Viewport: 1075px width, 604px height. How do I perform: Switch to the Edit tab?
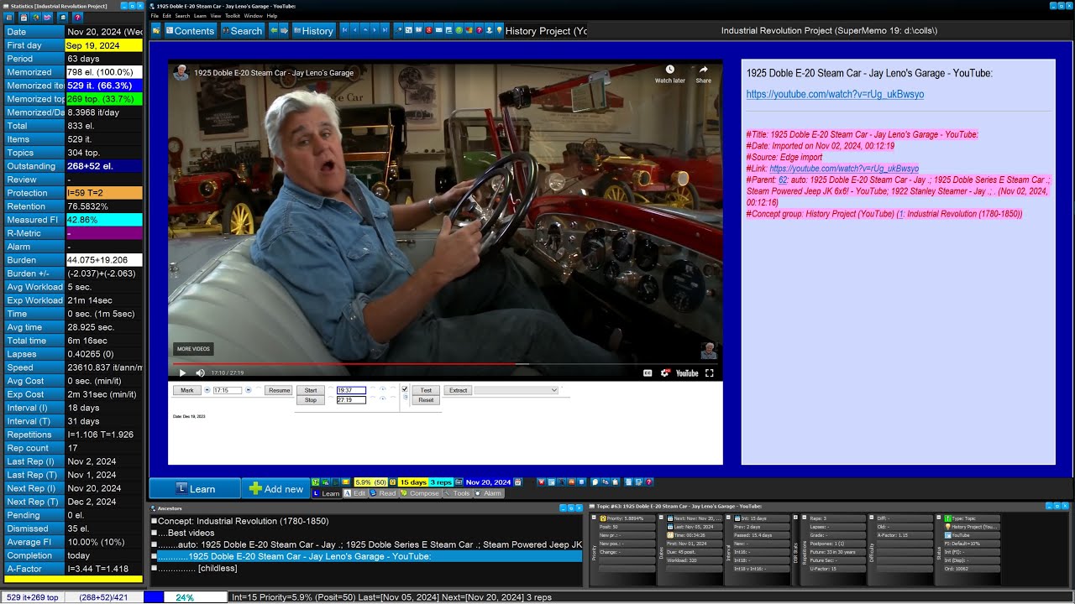point(355,493)
